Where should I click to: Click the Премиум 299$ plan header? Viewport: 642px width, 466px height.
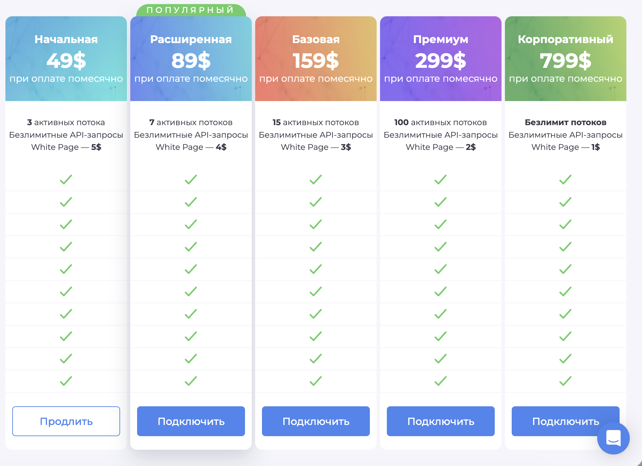(x=441, y=59)
